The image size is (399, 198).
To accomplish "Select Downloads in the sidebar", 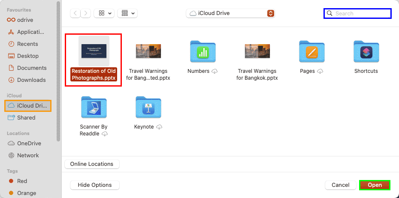I will coord(31,80).
